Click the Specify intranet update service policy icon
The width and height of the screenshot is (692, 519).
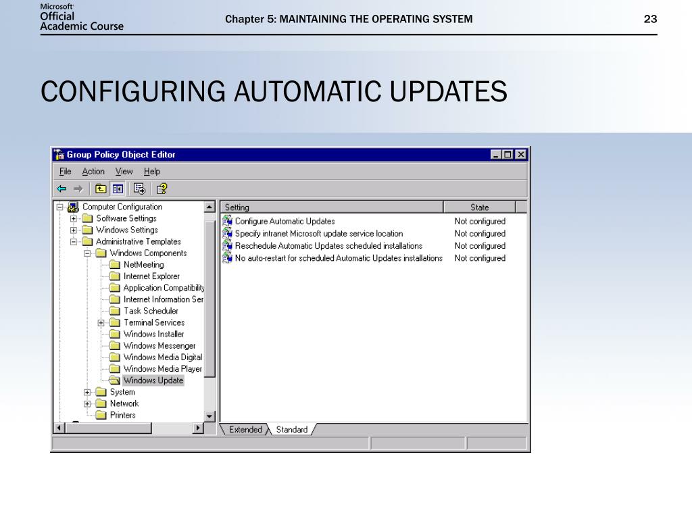(227, 233)
